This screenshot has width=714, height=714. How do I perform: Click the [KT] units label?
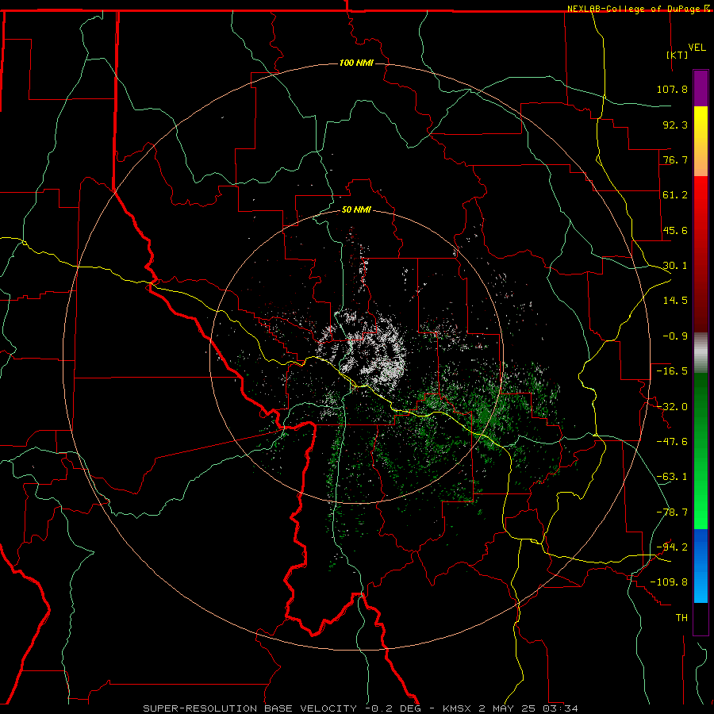tap(678, 55)
